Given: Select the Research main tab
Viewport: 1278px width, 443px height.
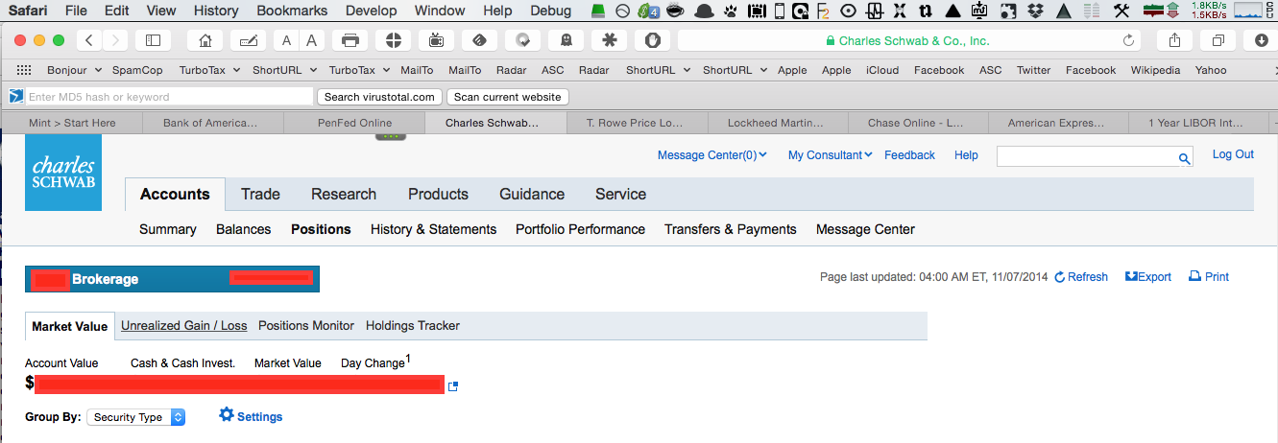Looking at the screenshot, I should pyautogui.click(x=344, y=194).
